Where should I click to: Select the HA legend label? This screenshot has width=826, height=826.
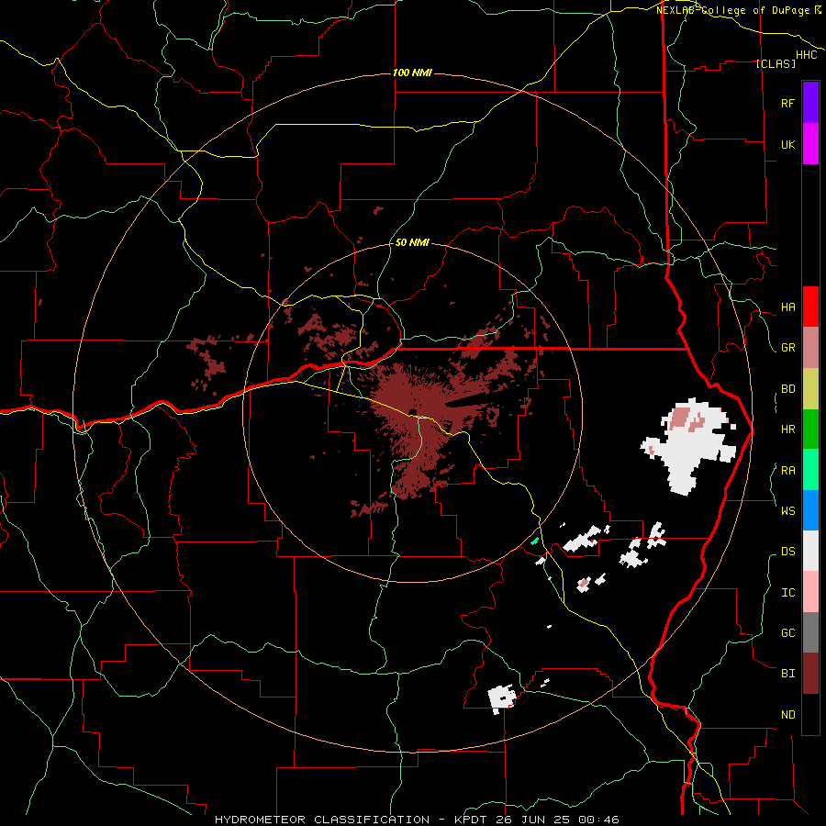tap(787, 307)
